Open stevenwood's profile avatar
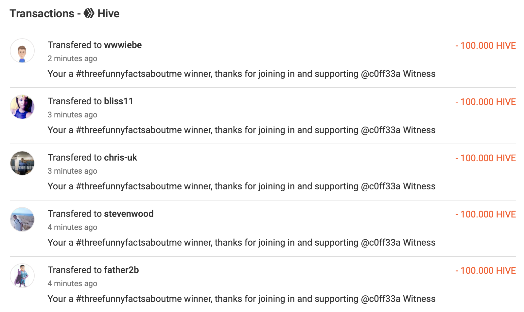524x312 pixels. (x=22, y=219)
